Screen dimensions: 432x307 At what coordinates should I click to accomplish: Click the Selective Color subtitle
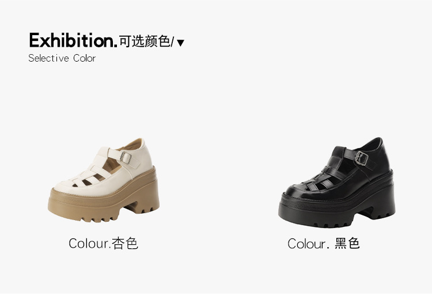[x=62, y=58]
